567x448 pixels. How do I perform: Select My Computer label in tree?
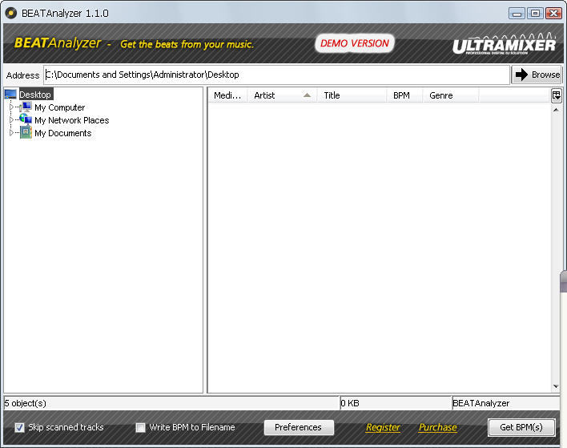click(x=60, y=107)
